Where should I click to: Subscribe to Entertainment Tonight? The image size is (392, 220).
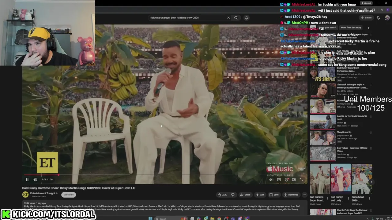tap(69, 195)
